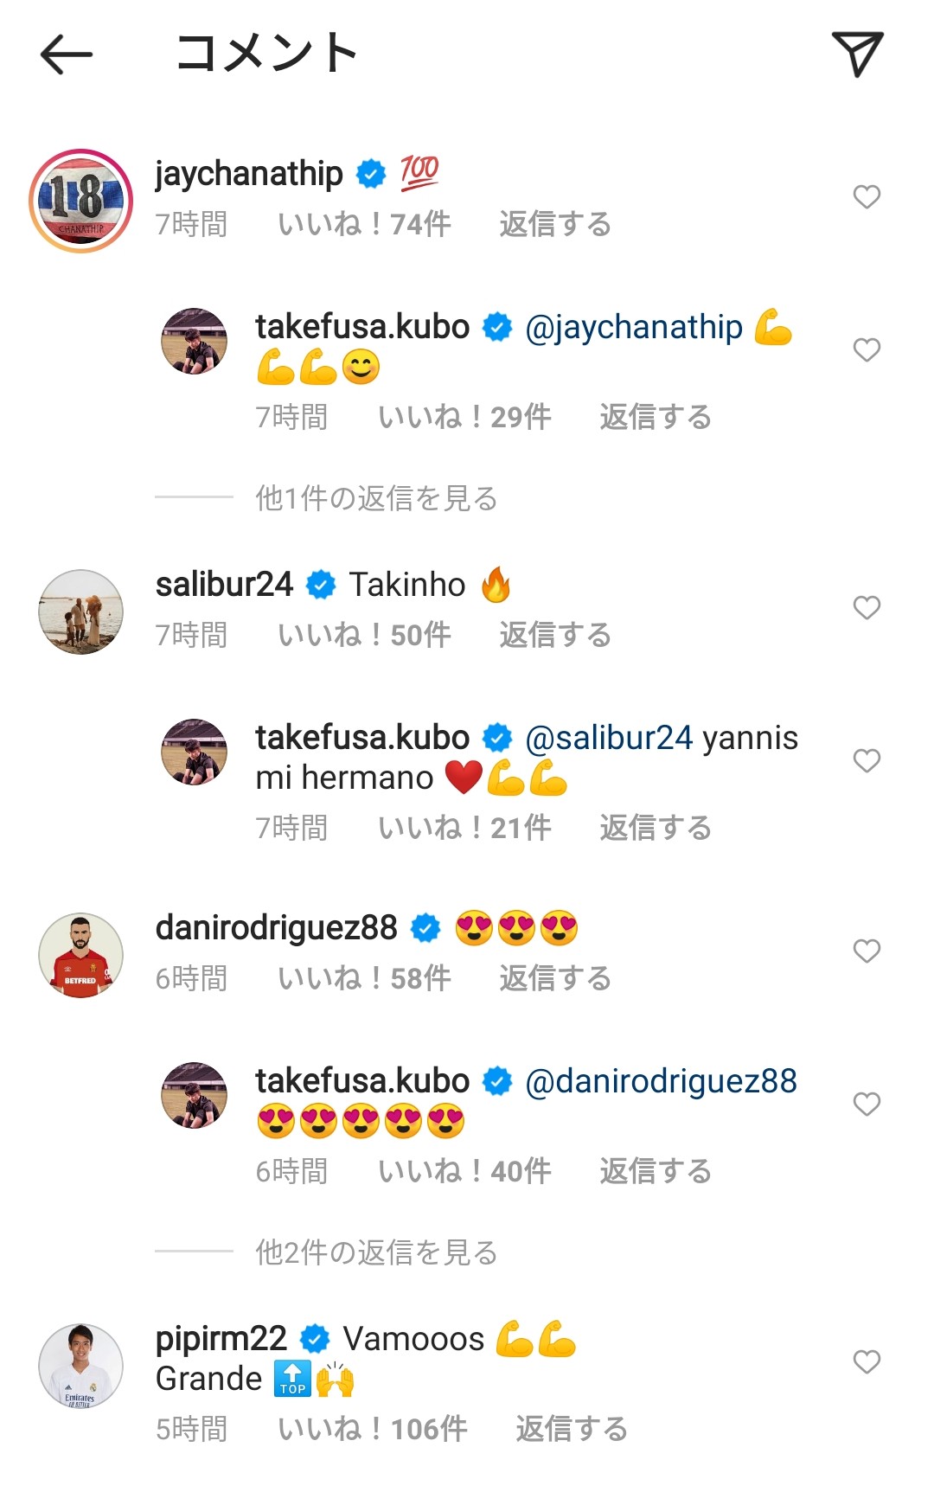Tap pipirm22's profile picture
Viewport: 934px width, 1492px height.
coord(80,1366)
